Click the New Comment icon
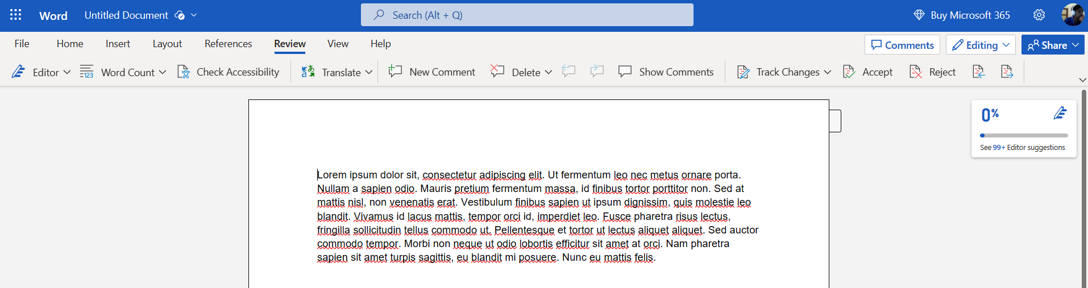The width and height of the screenshot is (1088, 288). pos(395,71)
